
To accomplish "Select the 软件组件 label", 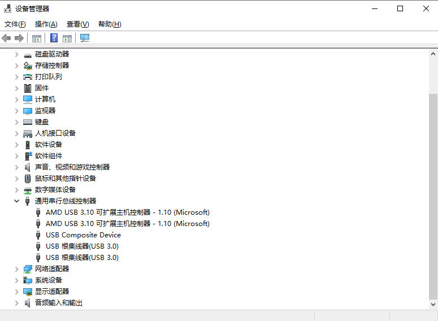I will pyautogui.click(x=49, y=156).
